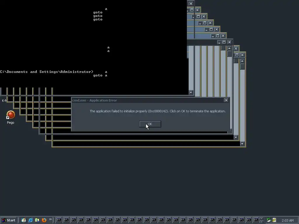Viewport: 299px width, 224px height.
Task: Click the scroll-down arrow of the outermost cascaded cmd window
Action: point(242,144)
